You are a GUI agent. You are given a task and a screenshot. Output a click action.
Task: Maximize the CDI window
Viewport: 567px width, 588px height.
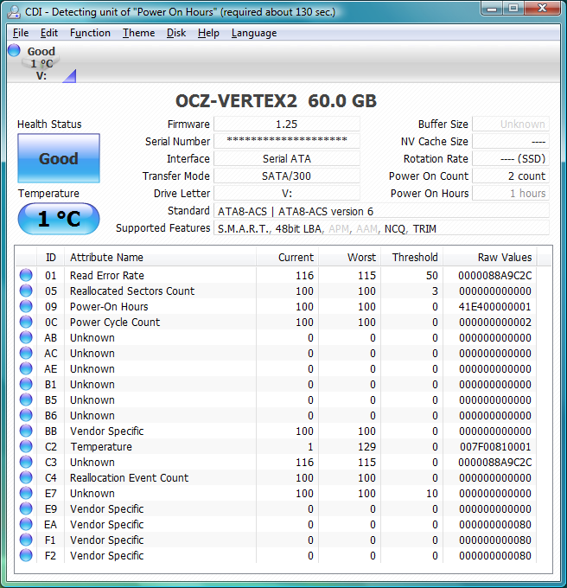(513, 9)
